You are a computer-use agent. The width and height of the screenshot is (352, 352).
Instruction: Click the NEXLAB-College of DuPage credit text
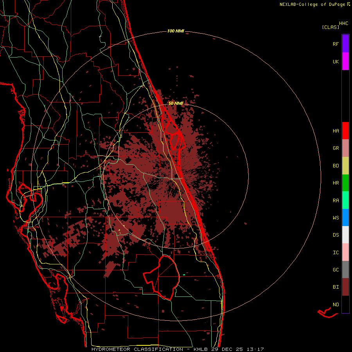point(312,4)
